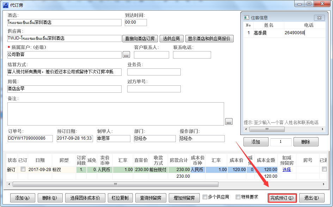This screenshot has height=207, width=333.
Task: Tick the 已订 checkbox in the booking row
Action: click(x=23, y=169)
